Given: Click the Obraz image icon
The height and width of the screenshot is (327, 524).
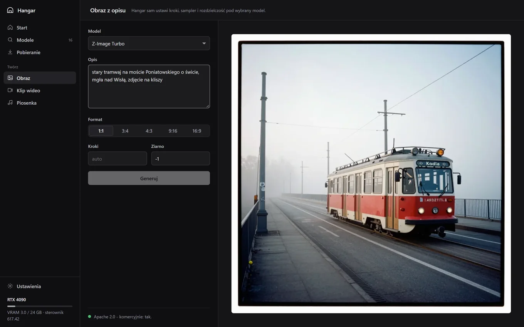Looking at the screenshot, I should (x=10, y=78).
